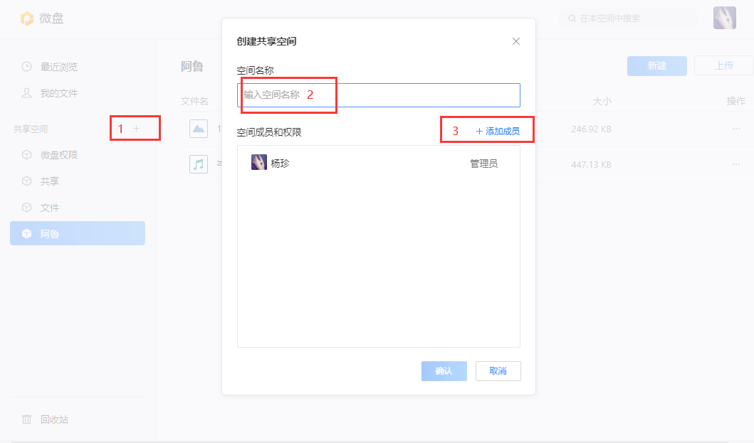Open the My Files section
The width and height of the screenshot is (754, 443).
tap(58, 93)
